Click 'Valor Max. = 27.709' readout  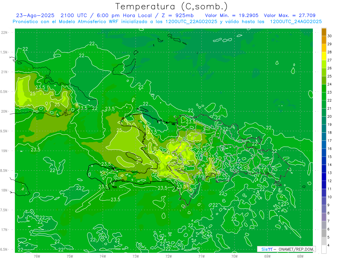click(x=290, y=15)
